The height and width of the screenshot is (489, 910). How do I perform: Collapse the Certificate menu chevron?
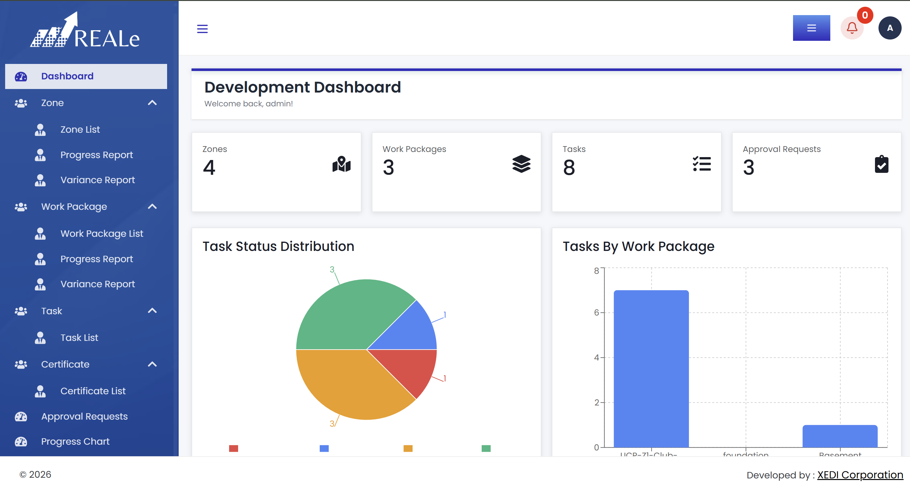(x=152, y=364)
